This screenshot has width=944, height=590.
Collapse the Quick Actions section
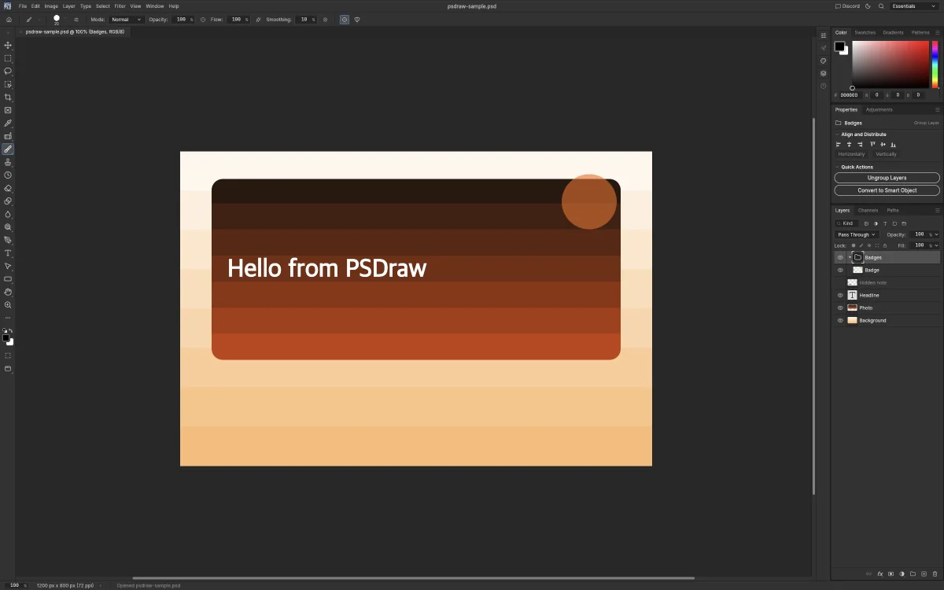click(837, 167)
